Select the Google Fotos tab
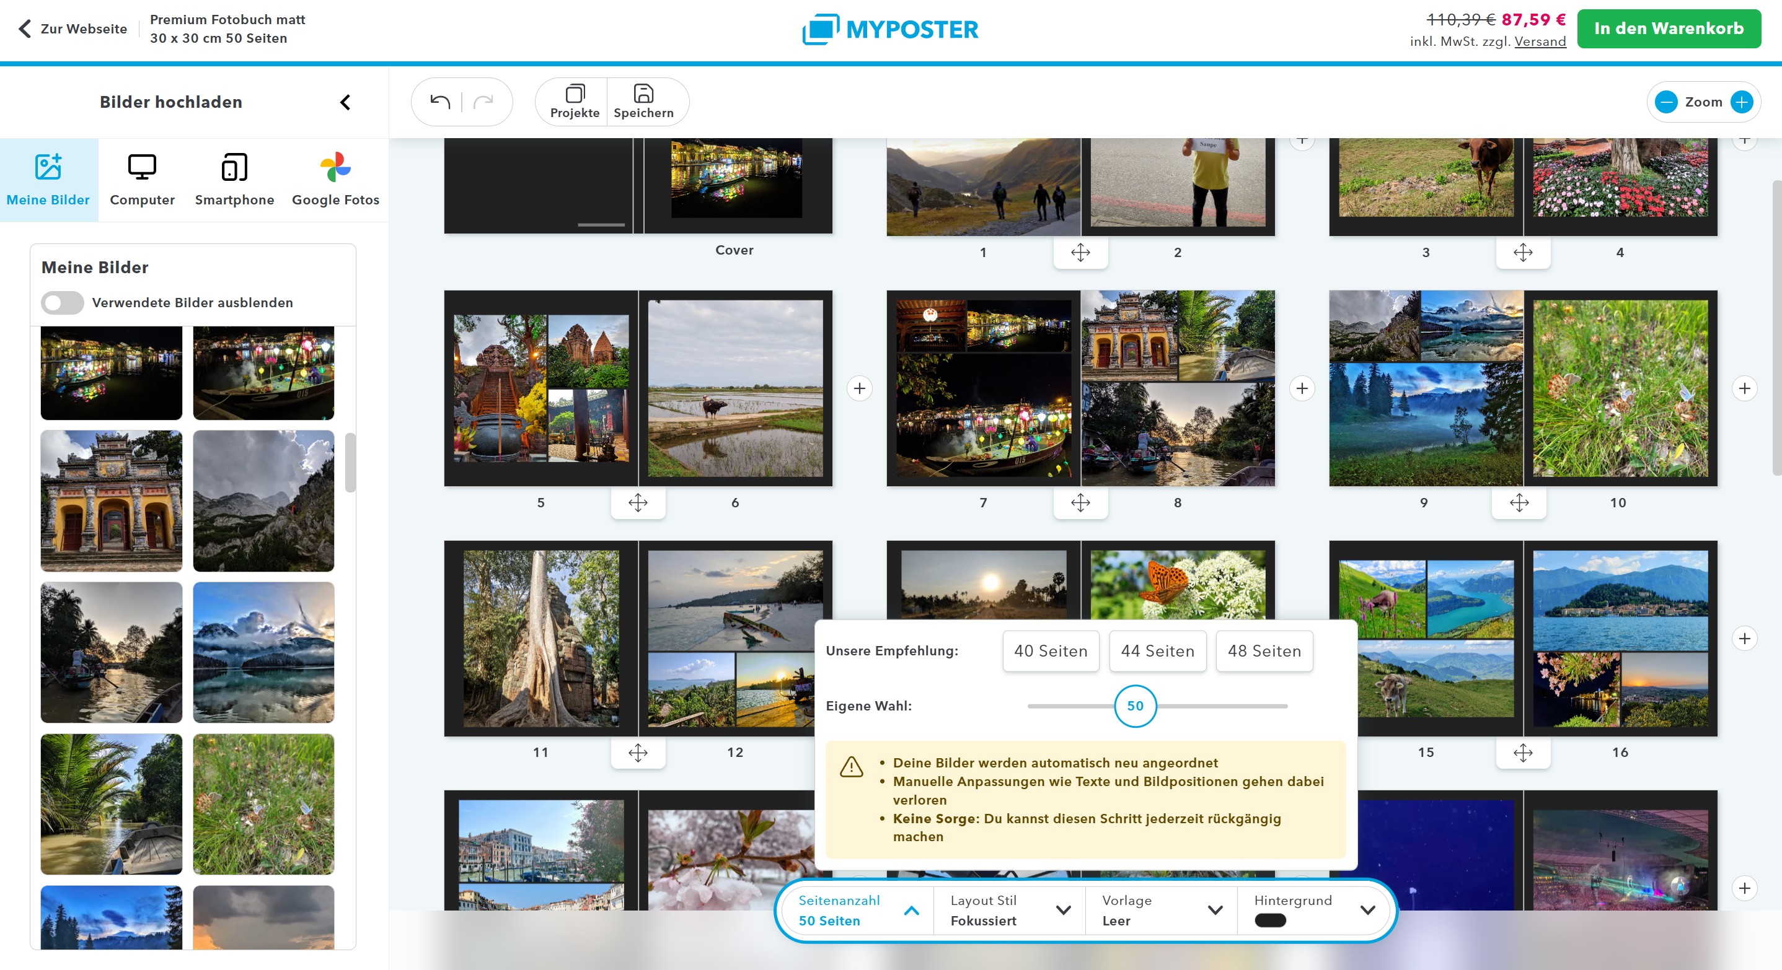1782x970 pixels. click(x=335, y=180)
